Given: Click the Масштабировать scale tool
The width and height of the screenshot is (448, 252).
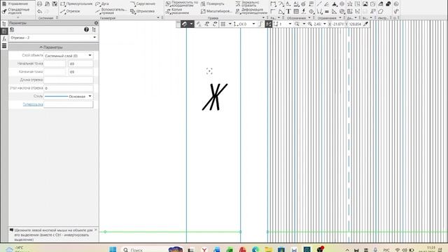Looking at the screenshot, I should (216, 11).
